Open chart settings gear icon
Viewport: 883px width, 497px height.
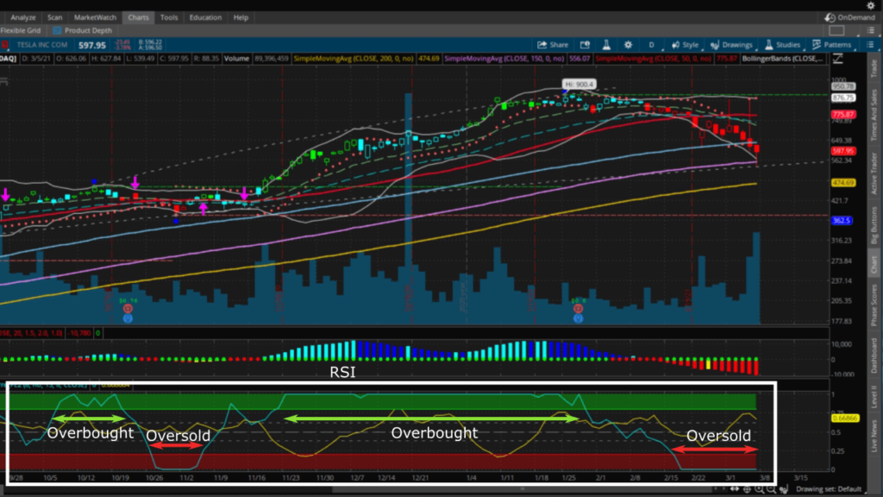coord(628,45)
